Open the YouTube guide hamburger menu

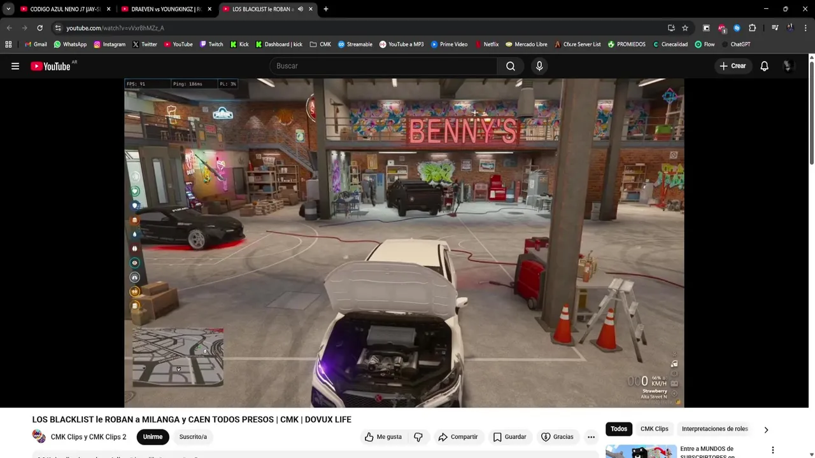point(15,66)
